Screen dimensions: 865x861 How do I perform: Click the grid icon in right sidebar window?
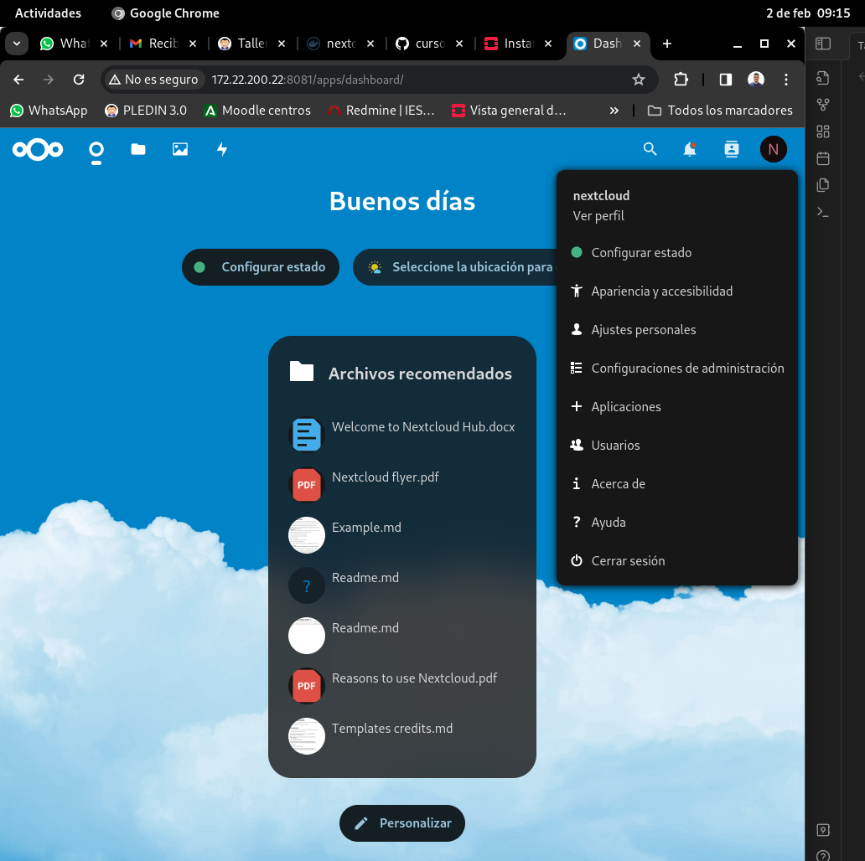pos(823,131)
